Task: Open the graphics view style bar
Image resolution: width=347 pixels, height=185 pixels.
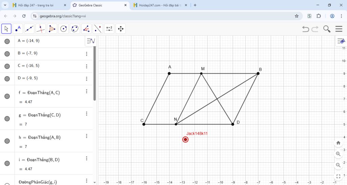Action: [x=341, y=41]
